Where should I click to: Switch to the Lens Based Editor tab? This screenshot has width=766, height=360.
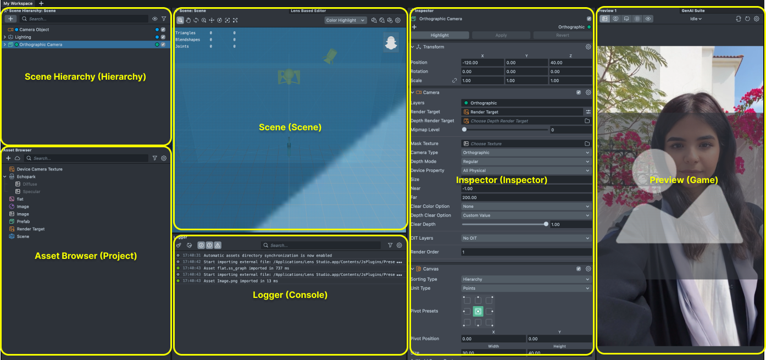coord(308,10)
